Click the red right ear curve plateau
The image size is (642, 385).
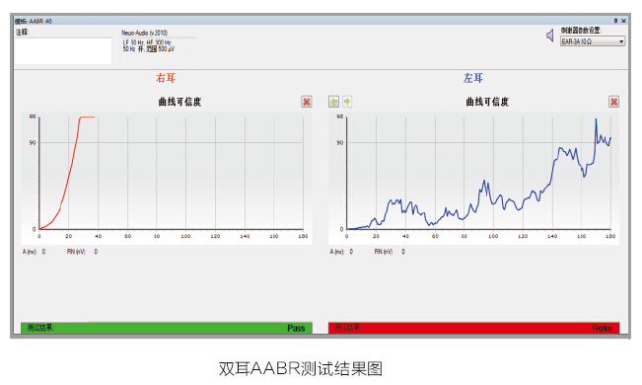point(87,117)
